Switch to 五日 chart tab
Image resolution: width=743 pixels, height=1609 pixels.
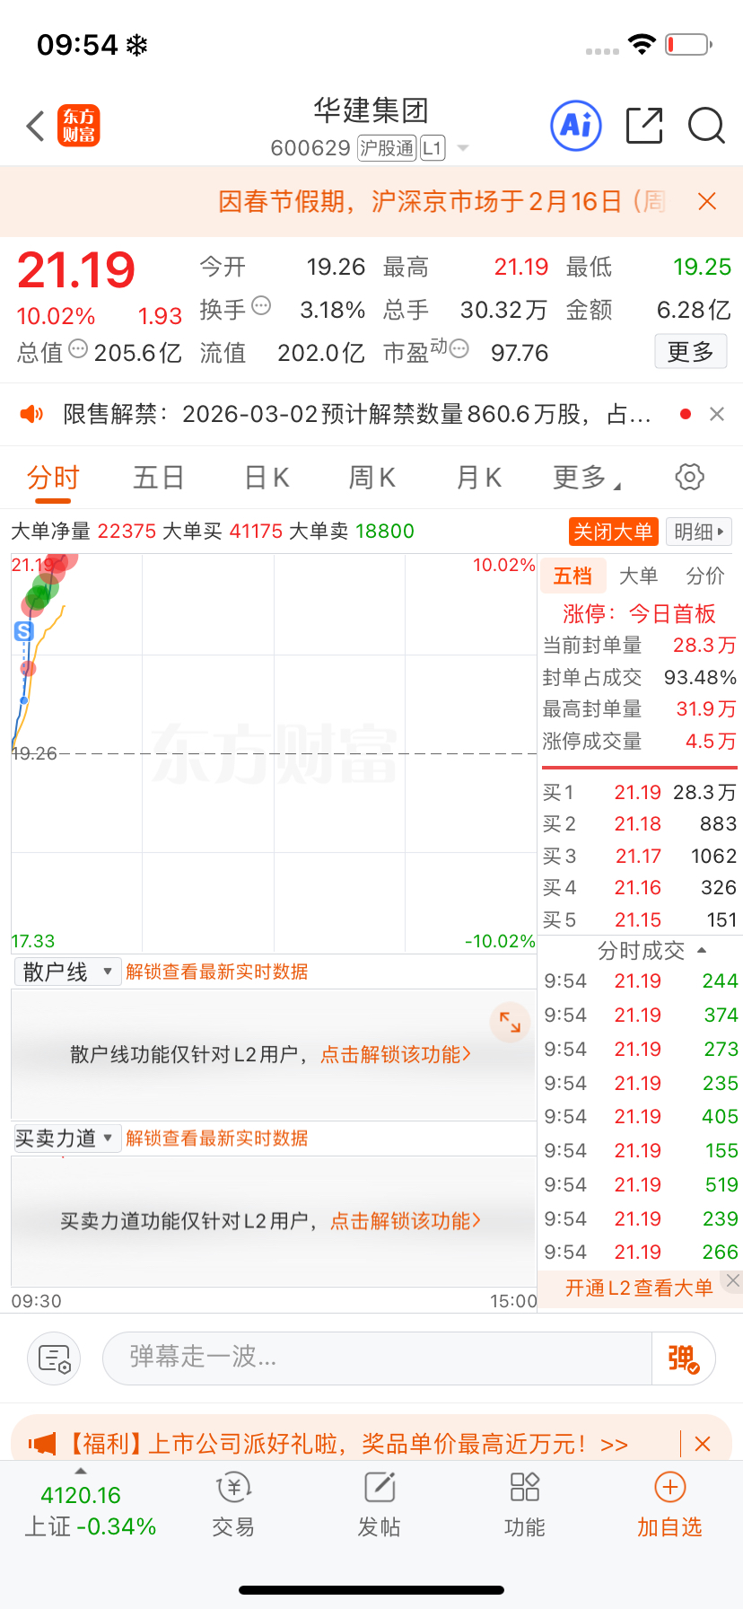(x=159, y=478)
